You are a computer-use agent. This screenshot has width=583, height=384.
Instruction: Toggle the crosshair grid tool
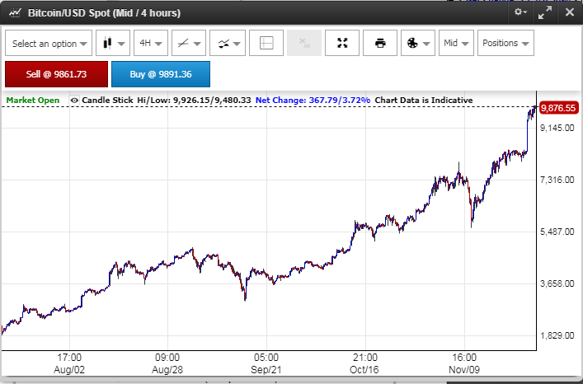266,43
